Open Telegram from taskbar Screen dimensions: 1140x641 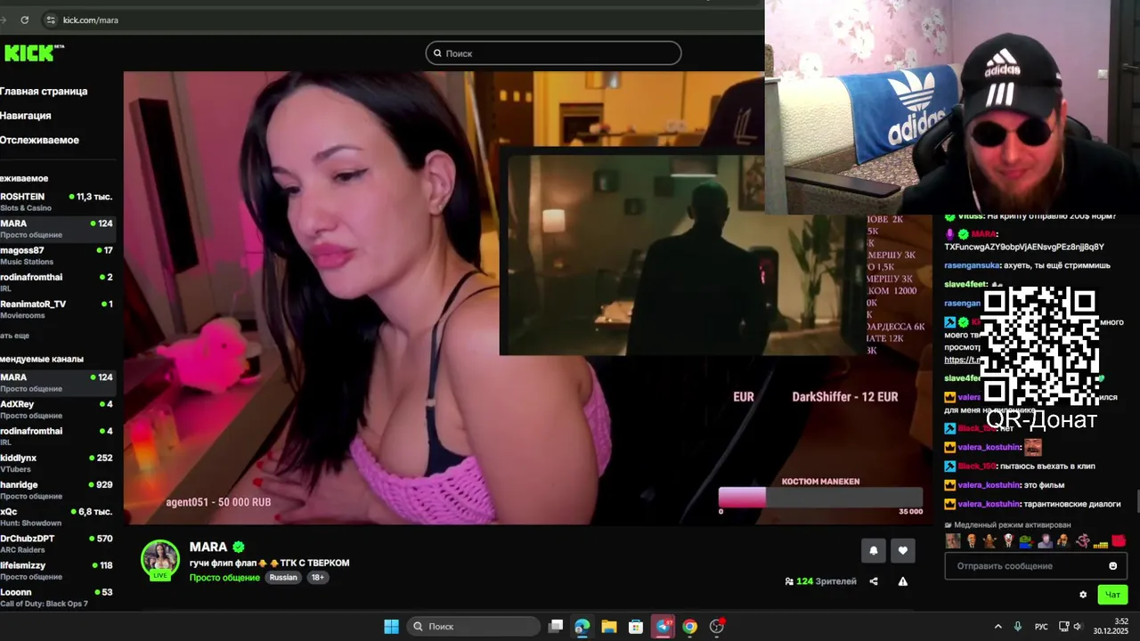(x=664, y=626)
